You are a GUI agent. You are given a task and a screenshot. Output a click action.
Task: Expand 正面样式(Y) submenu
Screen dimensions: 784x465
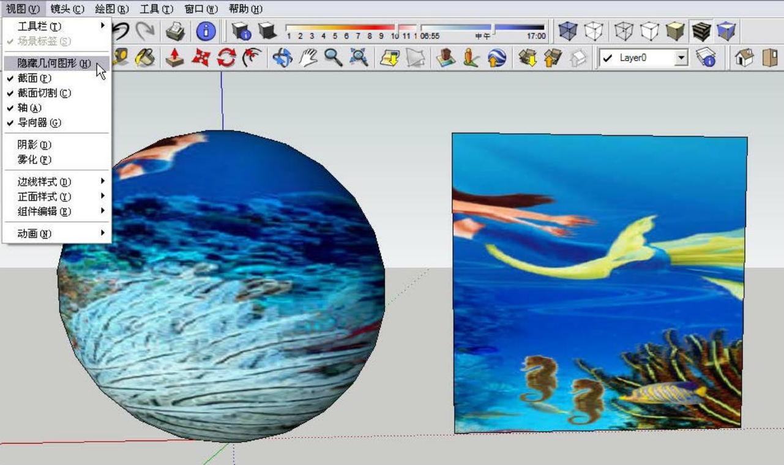pos(56,196)
